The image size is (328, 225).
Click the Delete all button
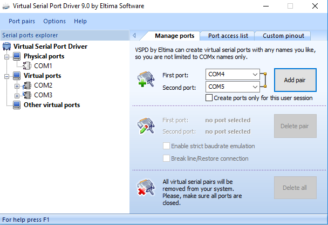(295, 188)
